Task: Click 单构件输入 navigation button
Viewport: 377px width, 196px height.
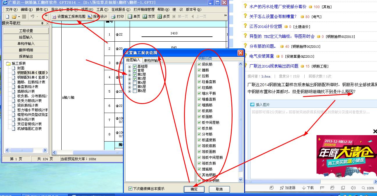Action: (26, 44)
